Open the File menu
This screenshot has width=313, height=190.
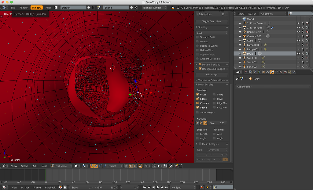click(13, 8)
